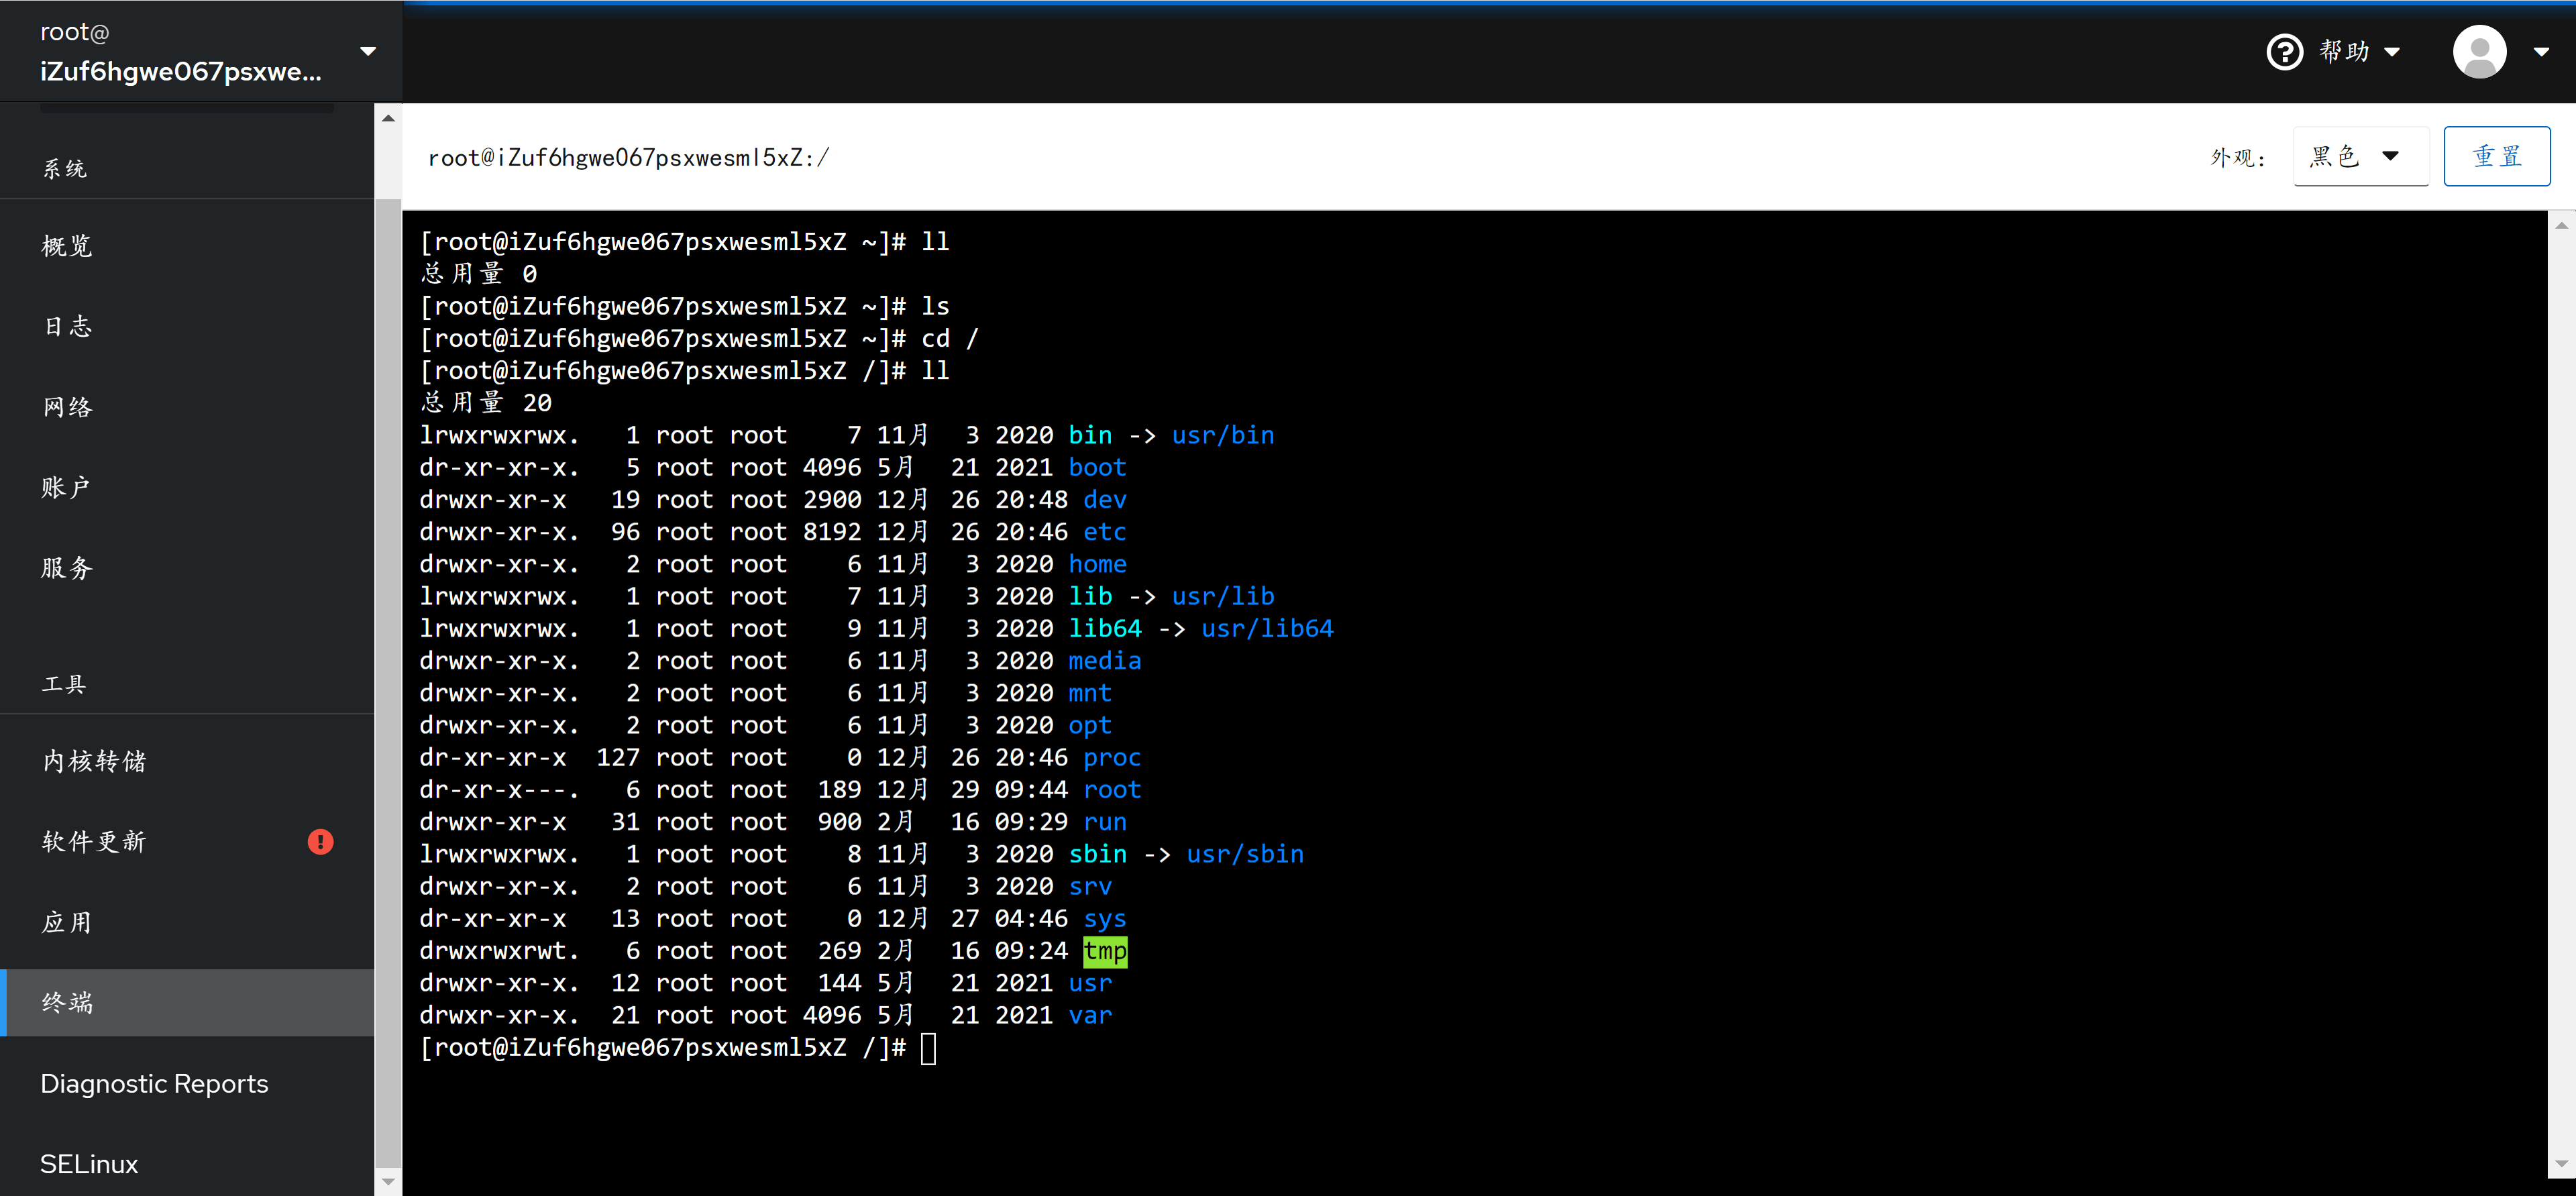The width and height of the screenshot is (2576, 1196).
Task: Click sidebar scroll up arrow
Action: [x=388, y=118]
